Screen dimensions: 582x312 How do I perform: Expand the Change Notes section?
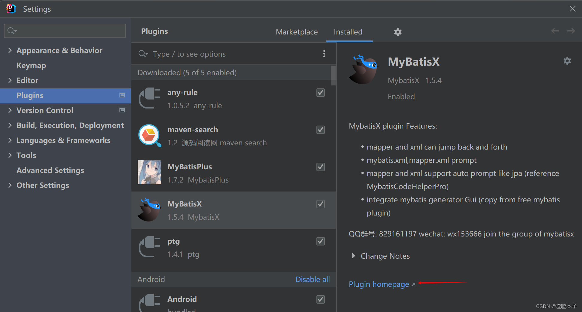[x=385, y=256]
